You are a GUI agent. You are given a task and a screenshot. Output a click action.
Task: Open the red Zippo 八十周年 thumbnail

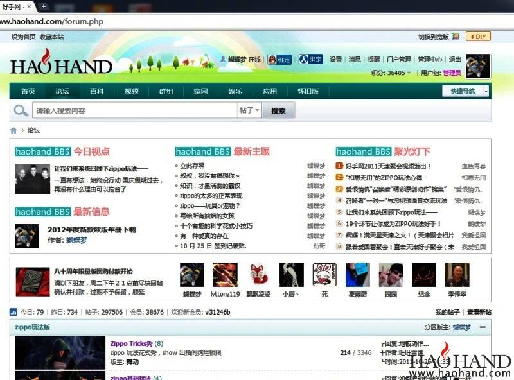[x=33, y=282]
